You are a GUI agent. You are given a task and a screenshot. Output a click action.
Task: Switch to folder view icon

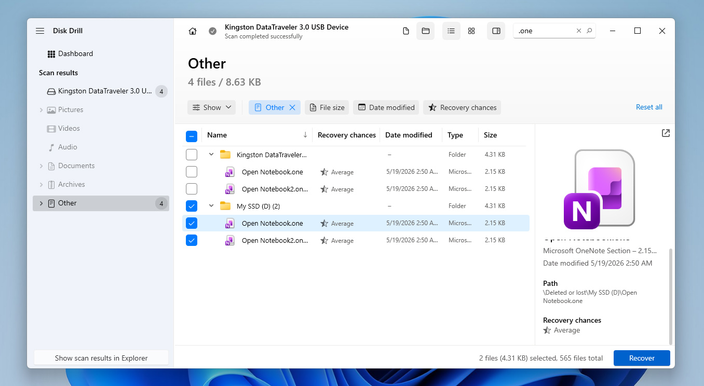(x=426, y=31)
